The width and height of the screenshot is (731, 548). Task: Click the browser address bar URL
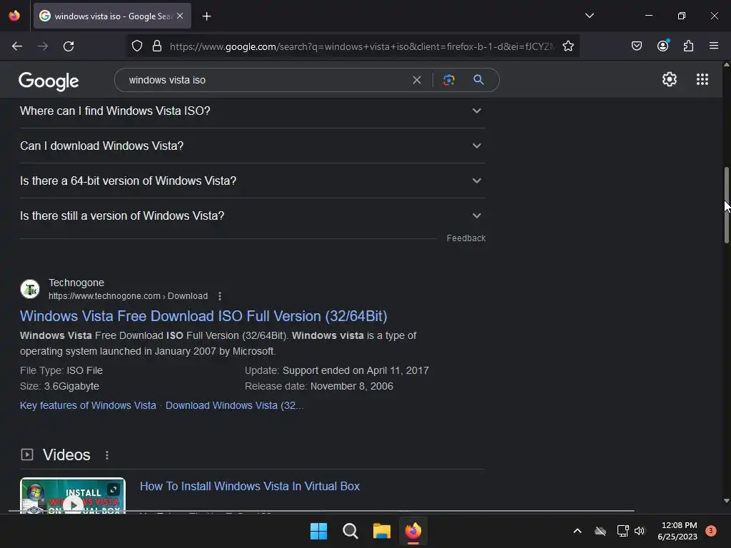(362, 46)
